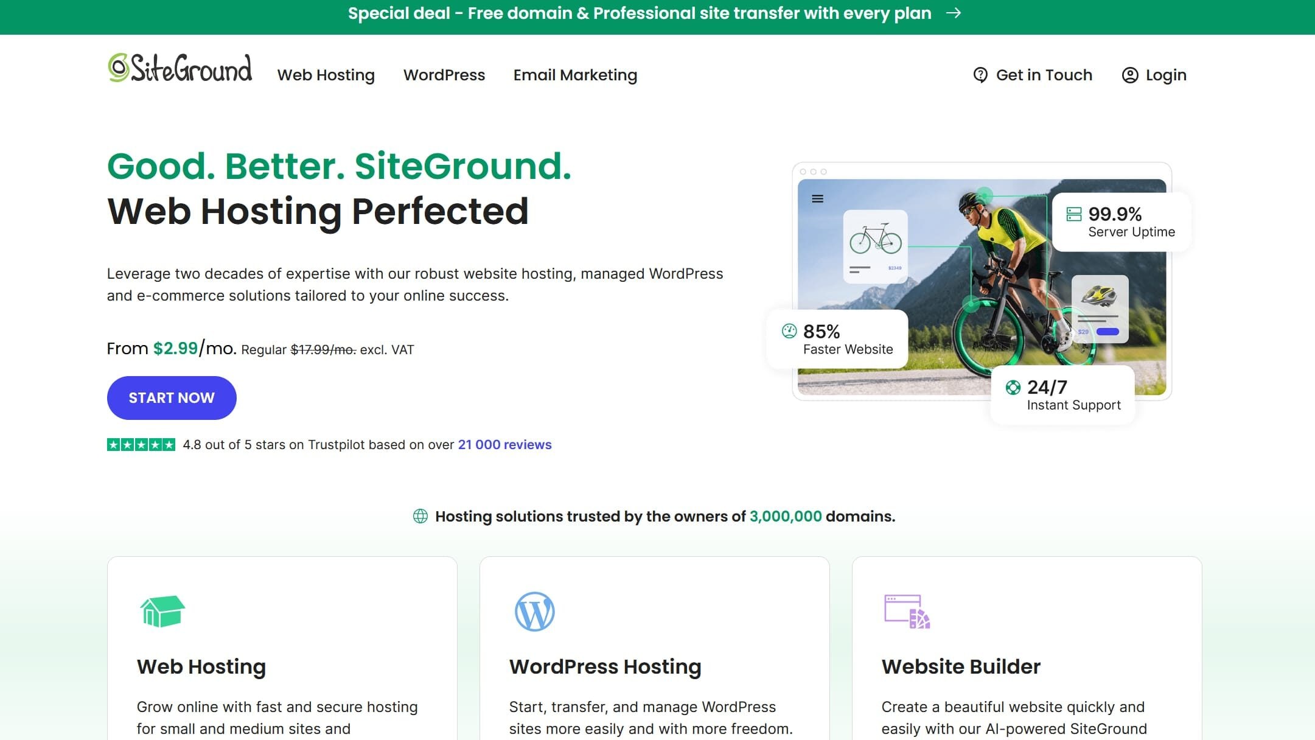
Task: Click the bicycle product card in hero image
Action: (875, 246)
